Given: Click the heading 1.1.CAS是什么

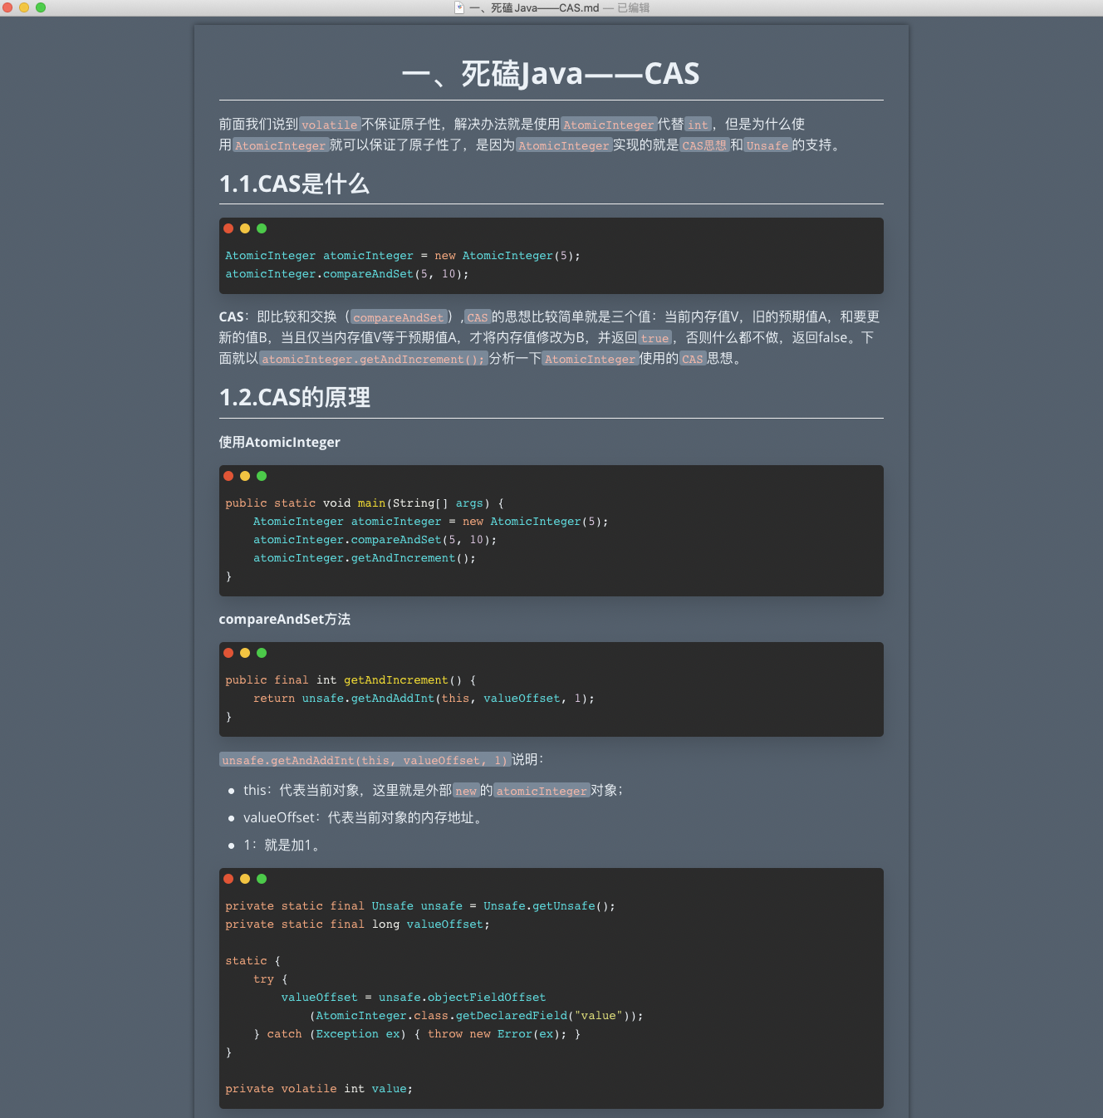Looking at the screenshot, I should pyautogui.click(x=294, y=184).
